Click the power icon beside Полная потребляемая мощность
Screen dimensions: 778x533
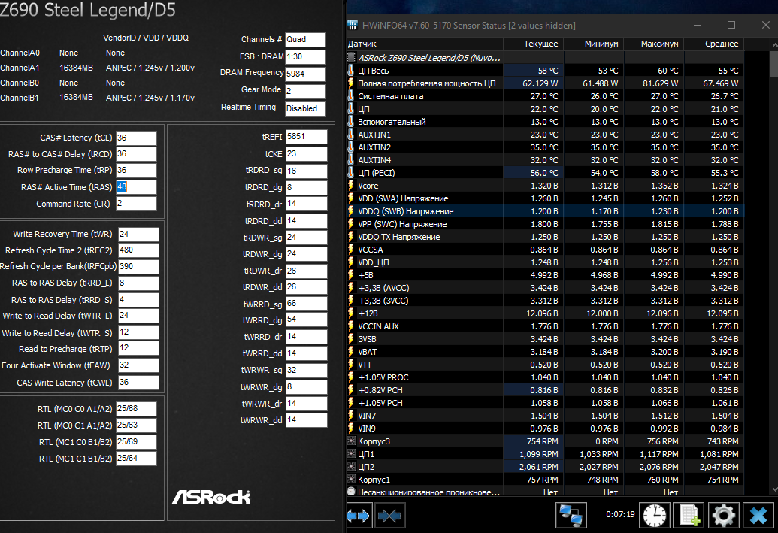351,83
